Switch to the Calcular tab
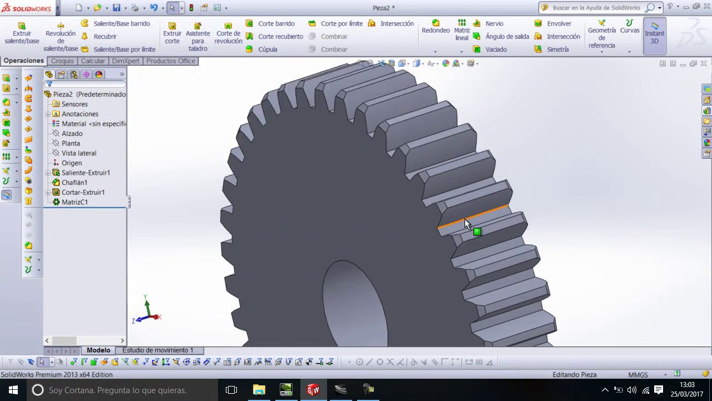The image size is (712, 401). click(92, 61)
